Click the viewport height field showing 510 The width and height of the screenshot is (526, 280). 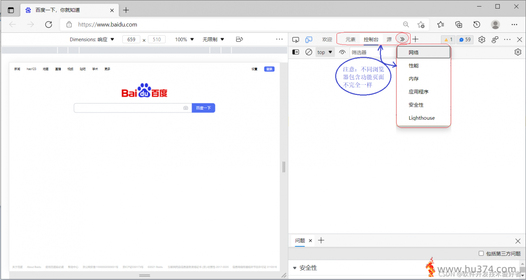pyautogui.click(x=157, y=39)
